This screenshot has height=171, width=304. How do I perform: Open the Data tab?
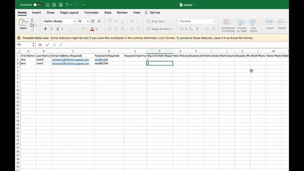(108, 12)
